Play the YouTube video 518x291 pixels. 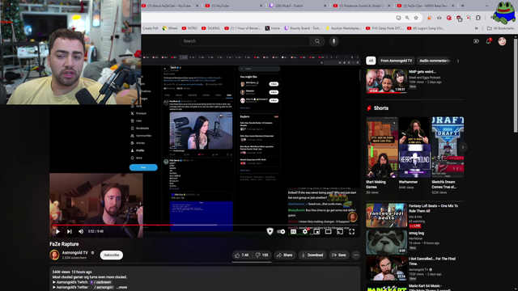57,232
